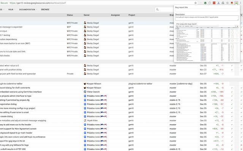Click 'WIP' status in 'en message is expanded' row

(69, 27)
